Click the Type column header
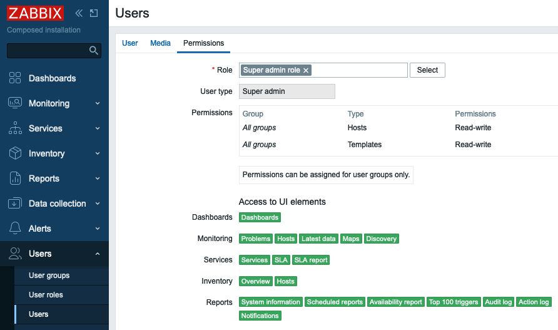This screenshot has width=558, height=330. [x=355, y=114]
